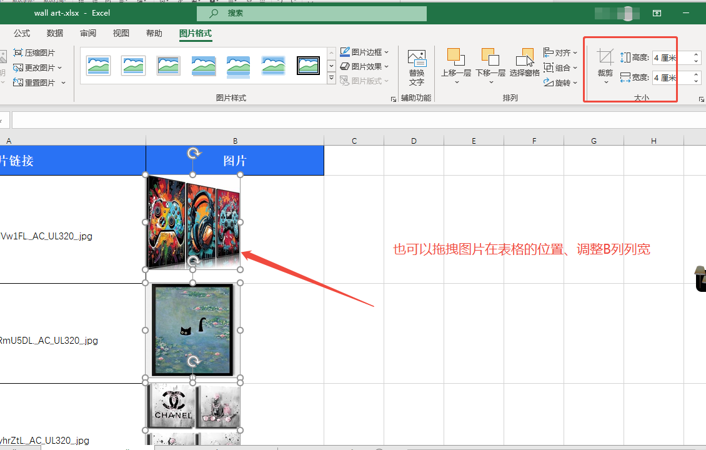Click the ribbon display options icon

click(657, 13)
